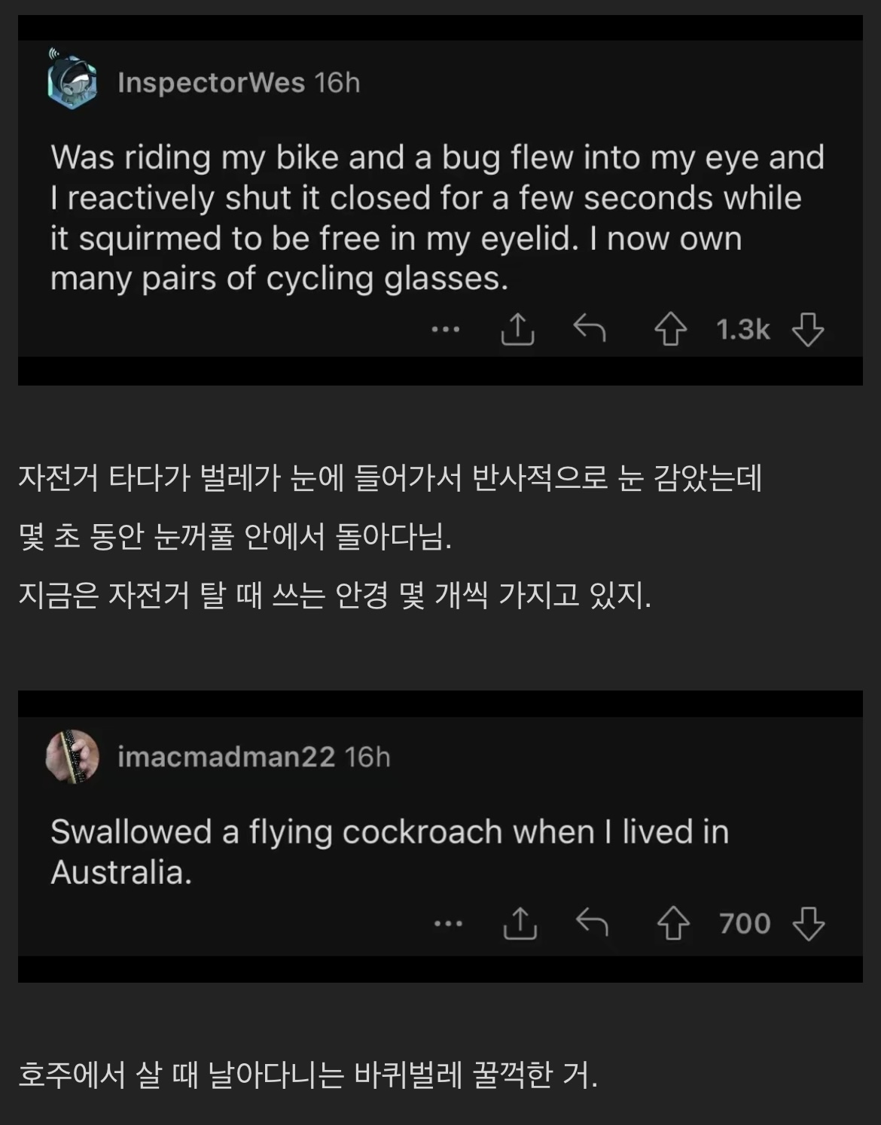Reply to imacmadman22's comment

pos(592,922)
